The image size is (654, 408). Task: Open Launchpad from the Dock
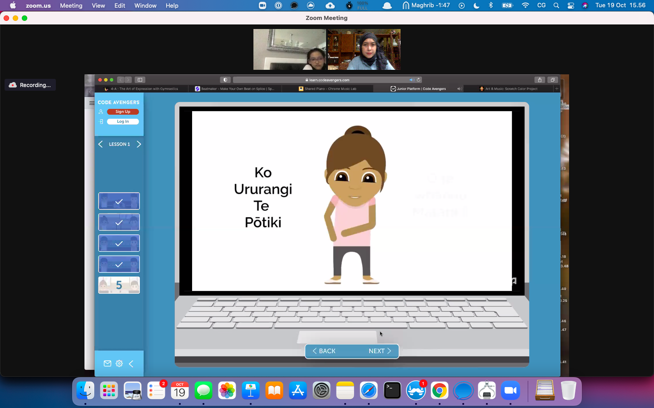pyautogui.click(x=109, y=390)
